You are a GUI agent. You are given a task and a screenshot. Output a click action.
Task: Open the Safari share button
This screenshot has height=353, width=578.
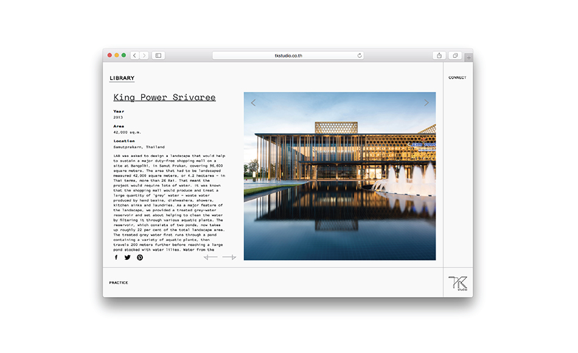(439, 55)
